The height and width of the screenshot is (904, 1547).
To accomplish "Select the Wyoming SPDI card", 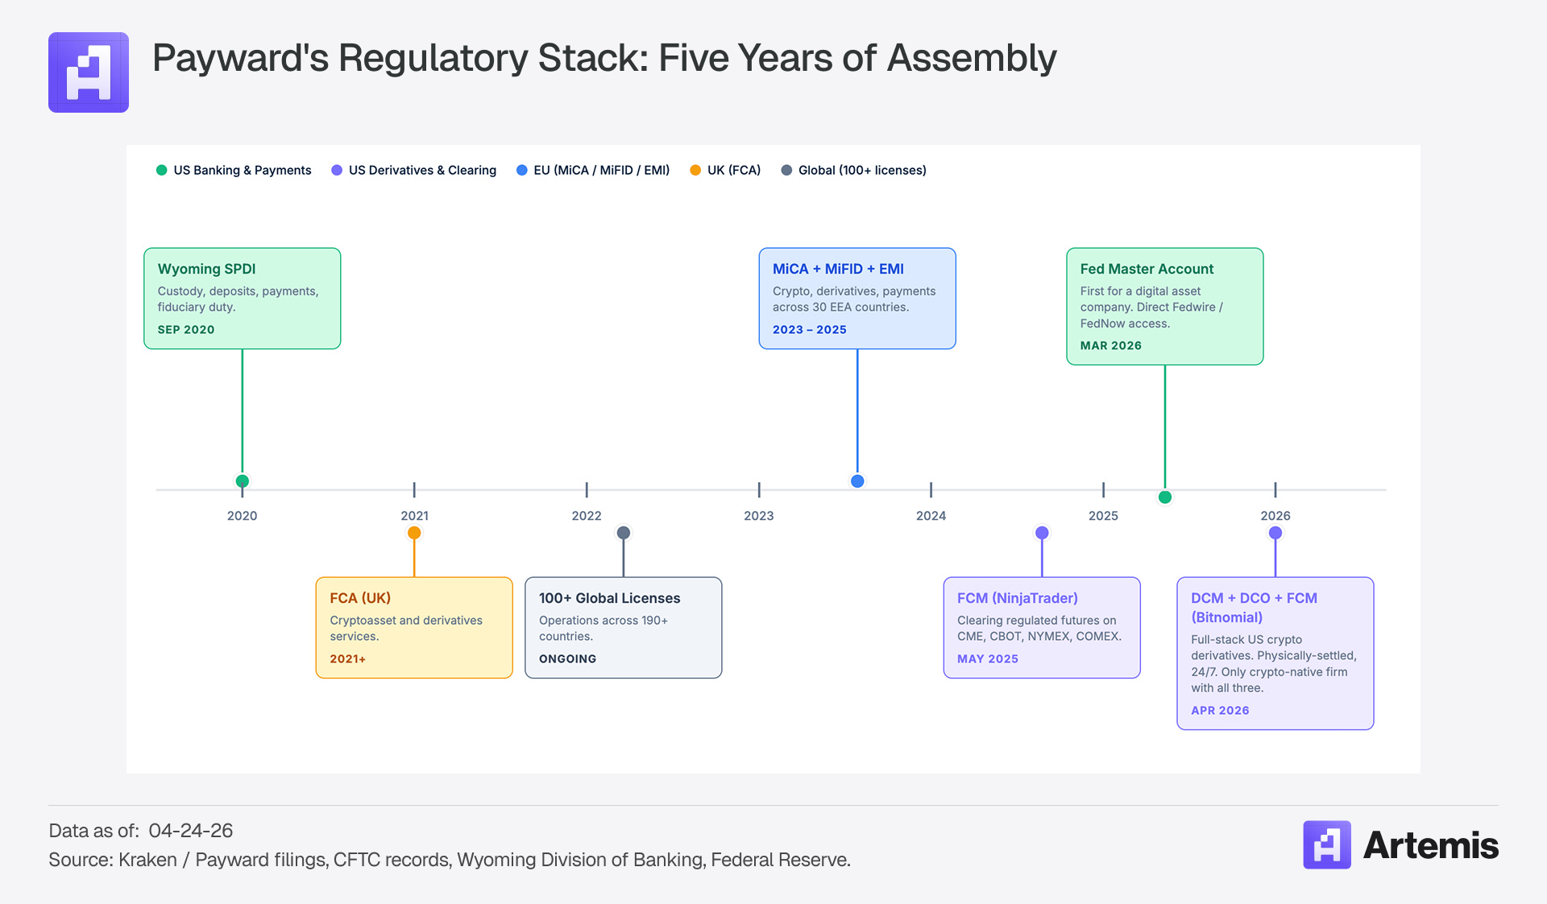I will (x=242, y=298).
